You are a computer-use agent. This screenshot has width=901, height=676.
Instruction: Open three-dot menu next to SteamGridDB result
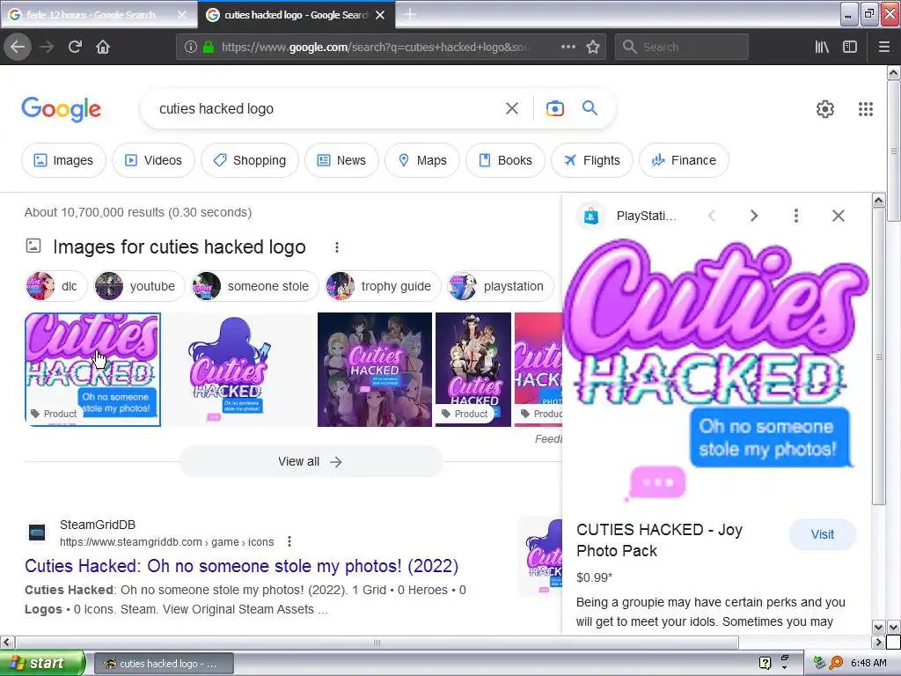click(289, 541)
